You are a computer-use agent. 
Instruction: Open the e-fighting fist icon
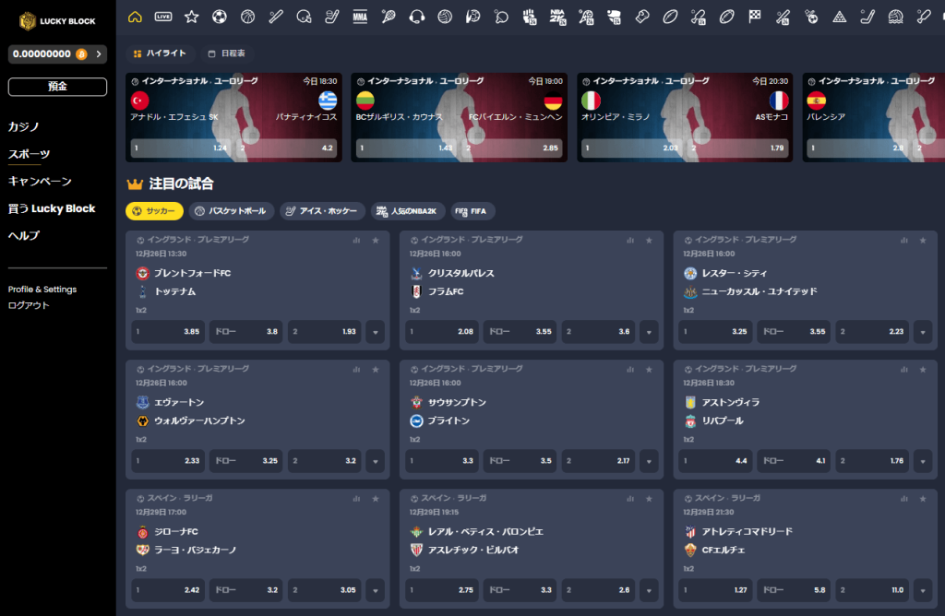click(x=529, y=17)
